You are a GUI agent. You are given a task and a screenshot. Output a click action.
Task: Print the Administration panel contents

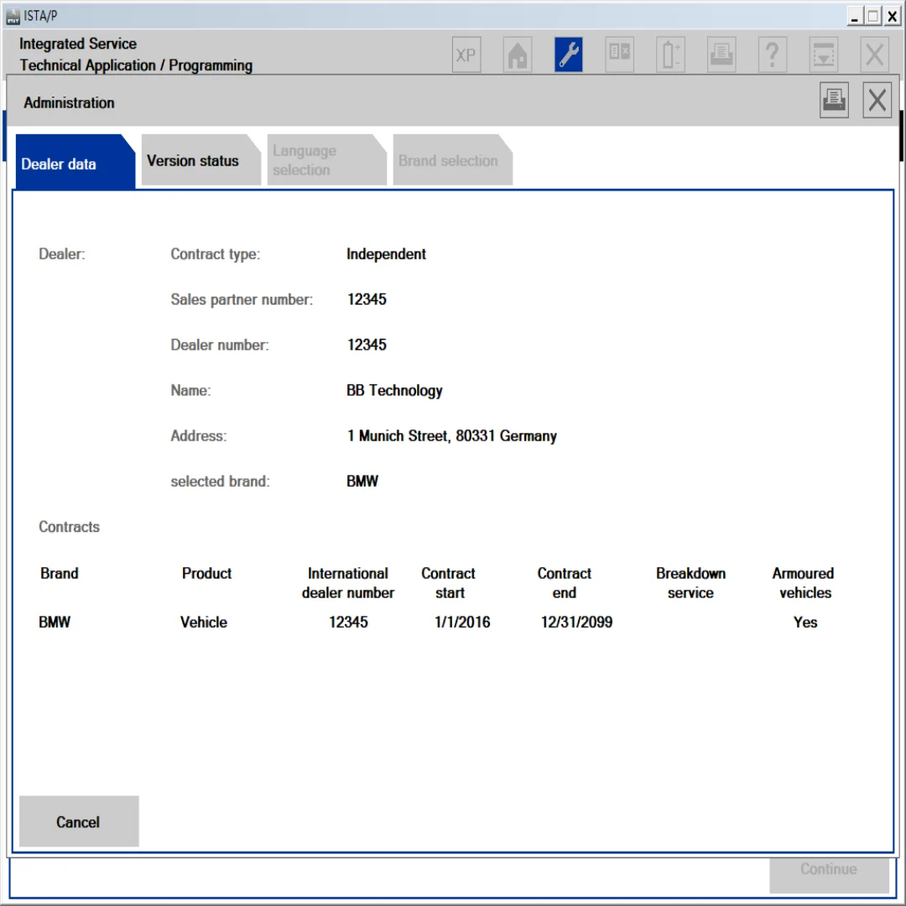(834, 101)
